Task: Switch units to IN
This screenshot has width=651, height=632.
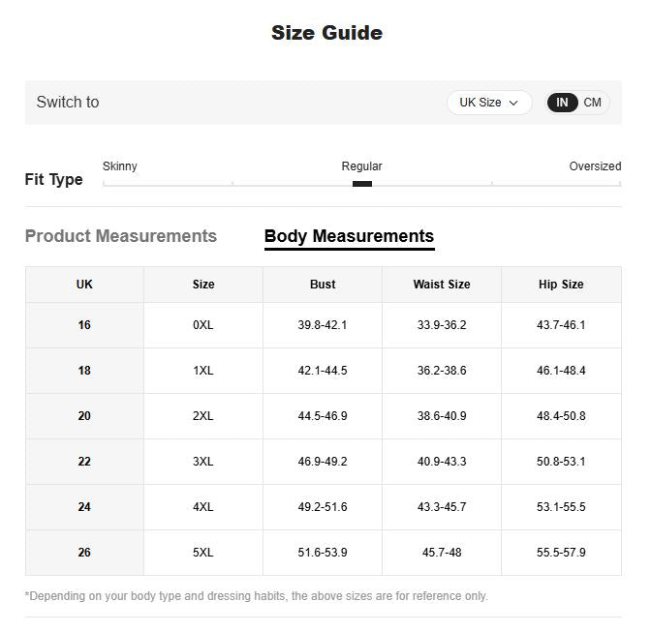Action: pos(562,103)
